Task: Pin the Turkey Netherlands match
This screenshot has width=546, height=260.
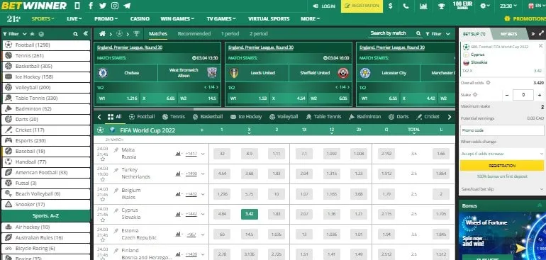Action: click(116, 170)
